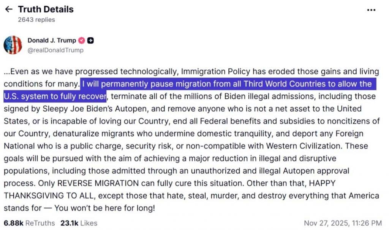The width and height of the screenshot is (389, 230).
Task: Open Donald J. Trump display name link
Action: (52, 41)
